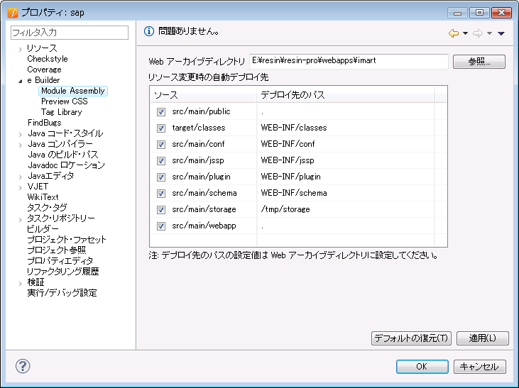Click the 参照... browse button

tap(479, 62)
